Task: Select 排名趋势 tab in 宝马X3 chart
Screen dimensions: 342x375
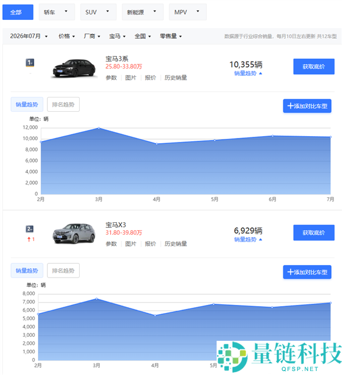Action: coord(63,271)
